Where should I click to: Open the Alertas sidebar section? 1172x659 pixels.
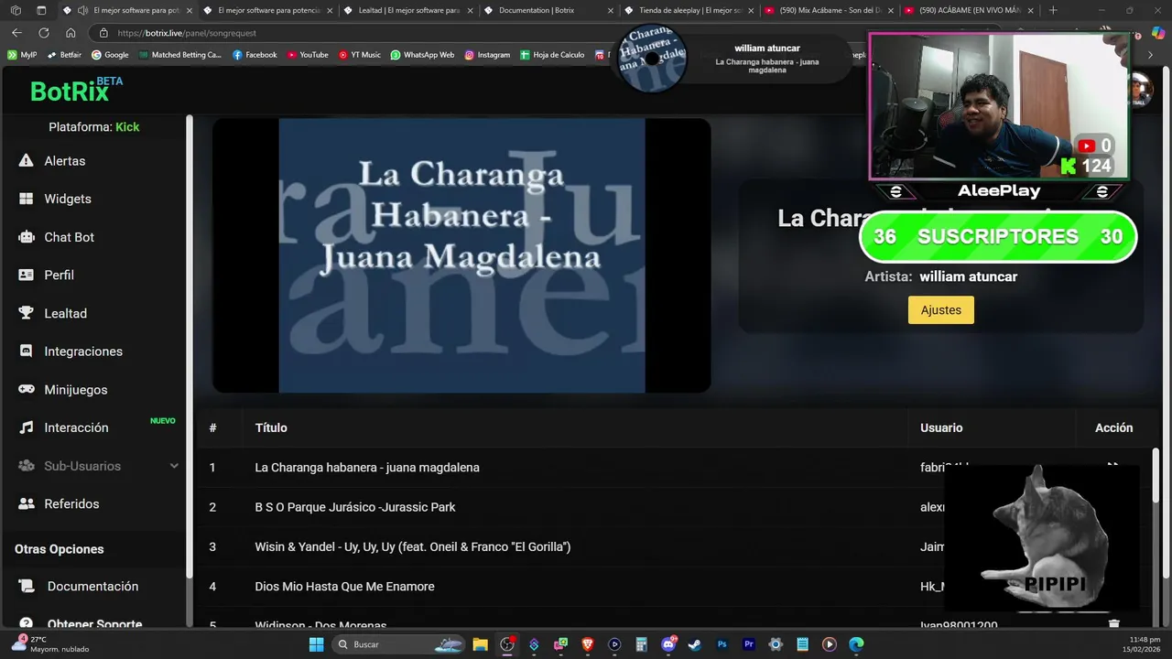(x=64, y=161)
